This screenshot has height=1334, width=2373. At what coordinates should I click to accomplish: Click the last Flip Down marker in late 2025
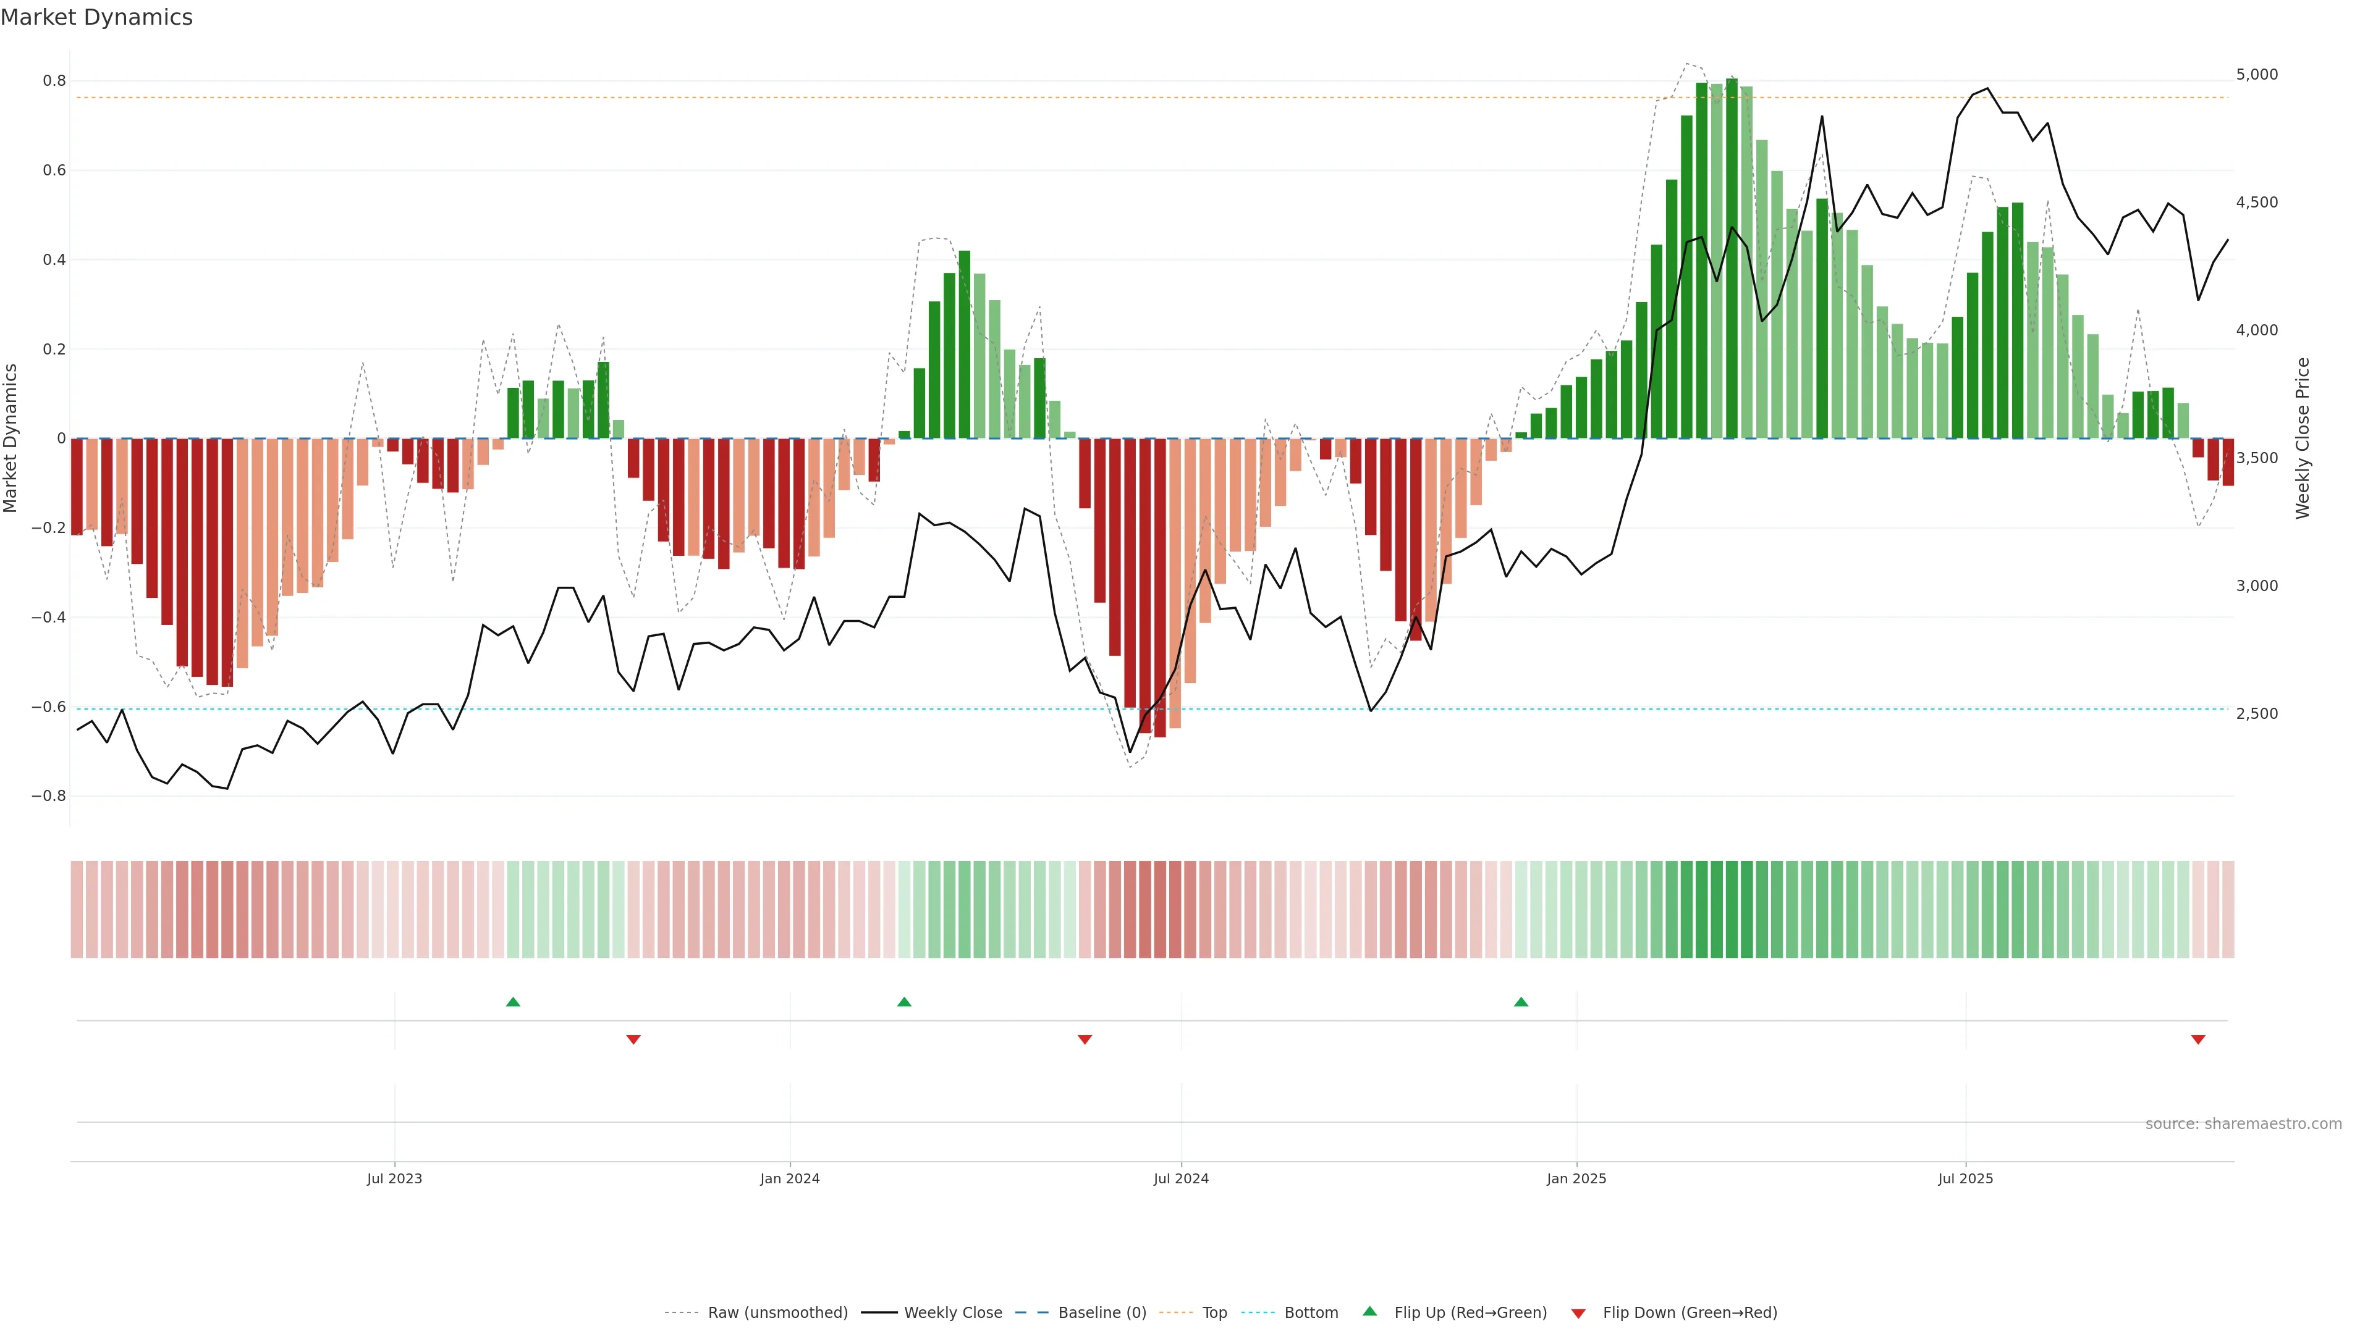2198,1039
